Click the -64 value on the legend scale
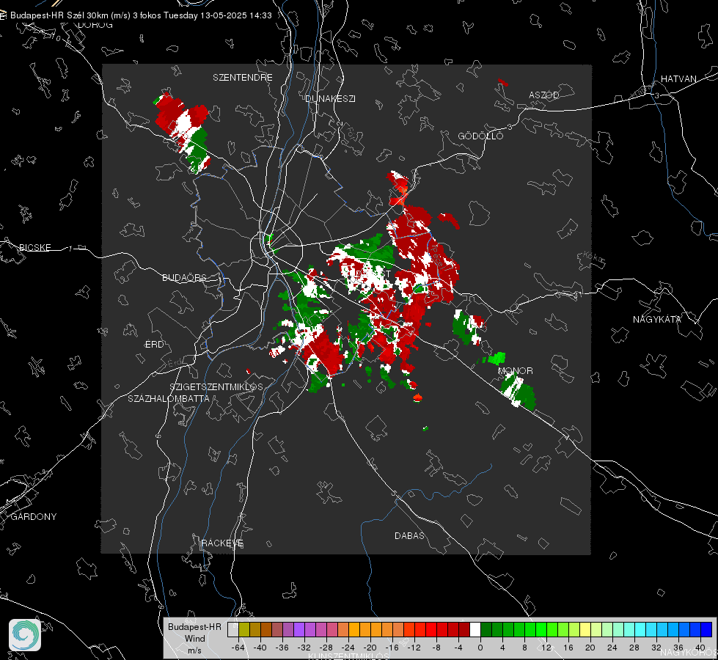The height and width of the screenshot is (660, 718). coord(238,648)
